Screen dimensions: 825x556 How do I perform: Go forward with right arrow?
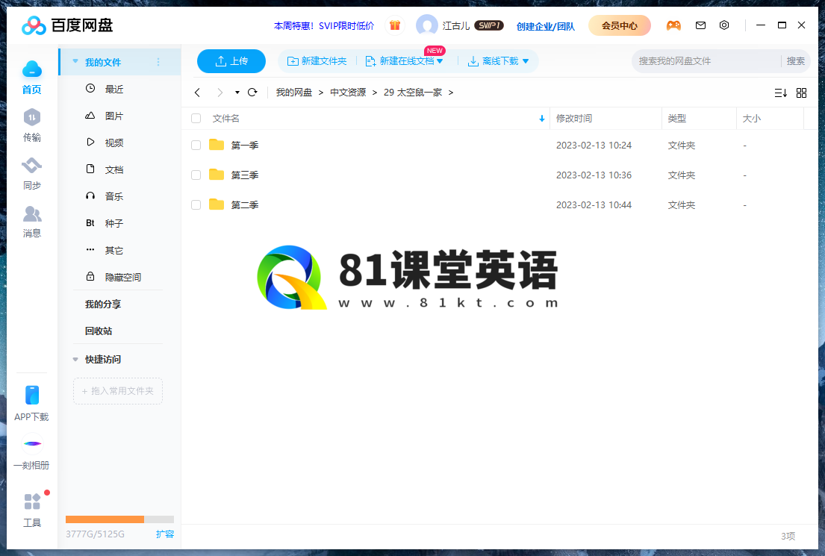220,93
